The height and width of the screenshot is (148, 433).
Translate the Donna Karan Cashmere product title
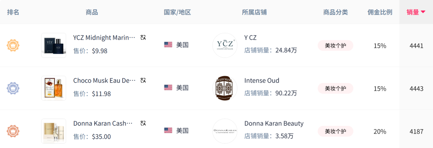click(x=143, y=123)
